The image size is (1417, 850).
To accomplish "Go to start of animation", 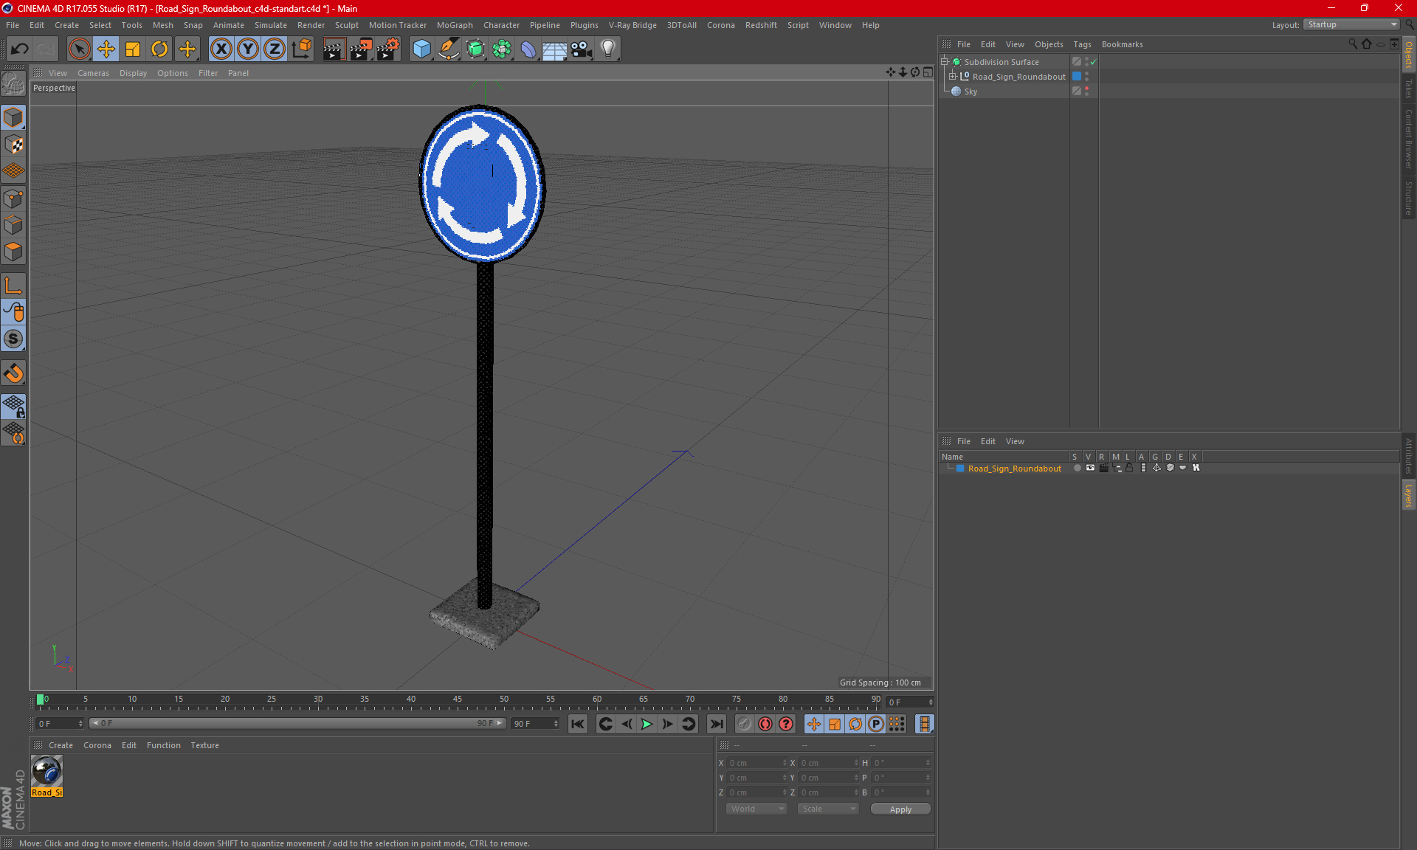I will tap(578, 724).
